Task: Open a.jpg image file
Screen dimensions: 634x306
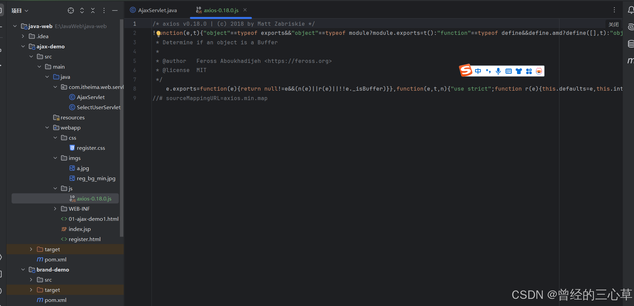Action: 79,168
